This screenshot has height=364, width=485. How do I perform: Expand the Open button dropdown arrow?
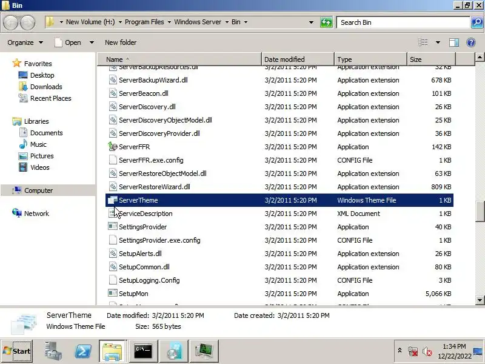(x=92, y=42)
